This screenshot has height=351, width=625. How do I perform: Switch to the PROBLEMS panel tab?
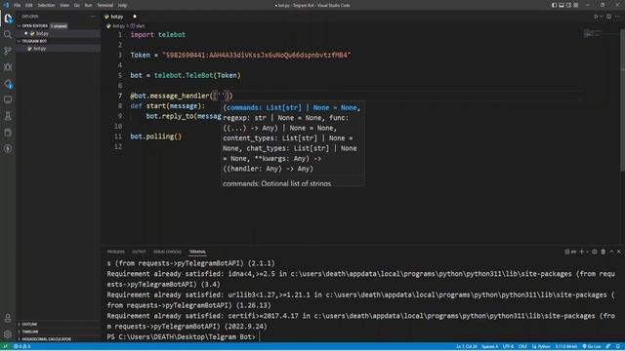(x=115, y=252)
